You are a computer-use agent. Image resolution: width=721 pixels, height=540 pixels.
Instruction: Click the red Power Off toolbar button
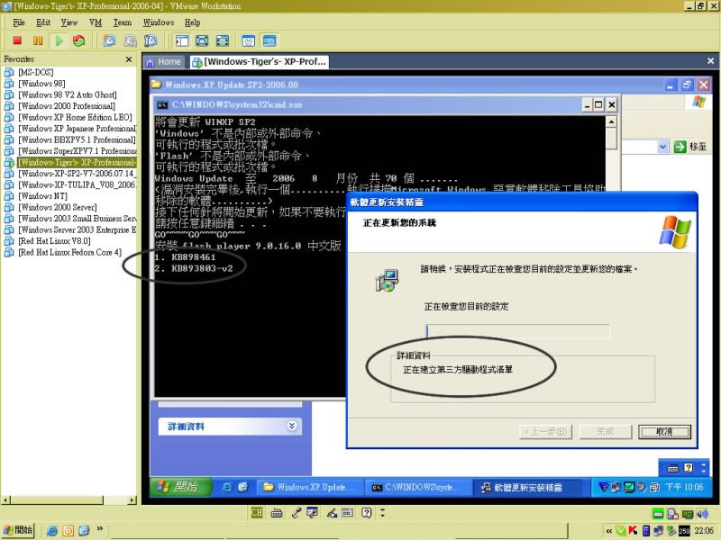17,40
